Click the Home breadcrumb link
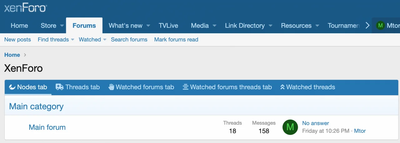Screen dimensions: 400x143 click(12, 55)
